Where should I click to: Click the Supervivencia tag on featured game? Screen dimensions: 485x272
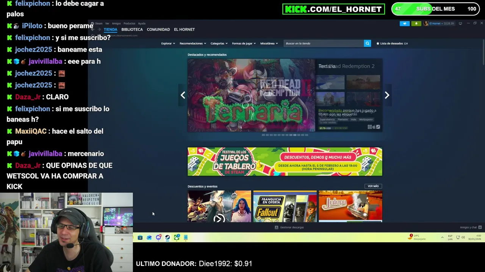pos(327,119)
